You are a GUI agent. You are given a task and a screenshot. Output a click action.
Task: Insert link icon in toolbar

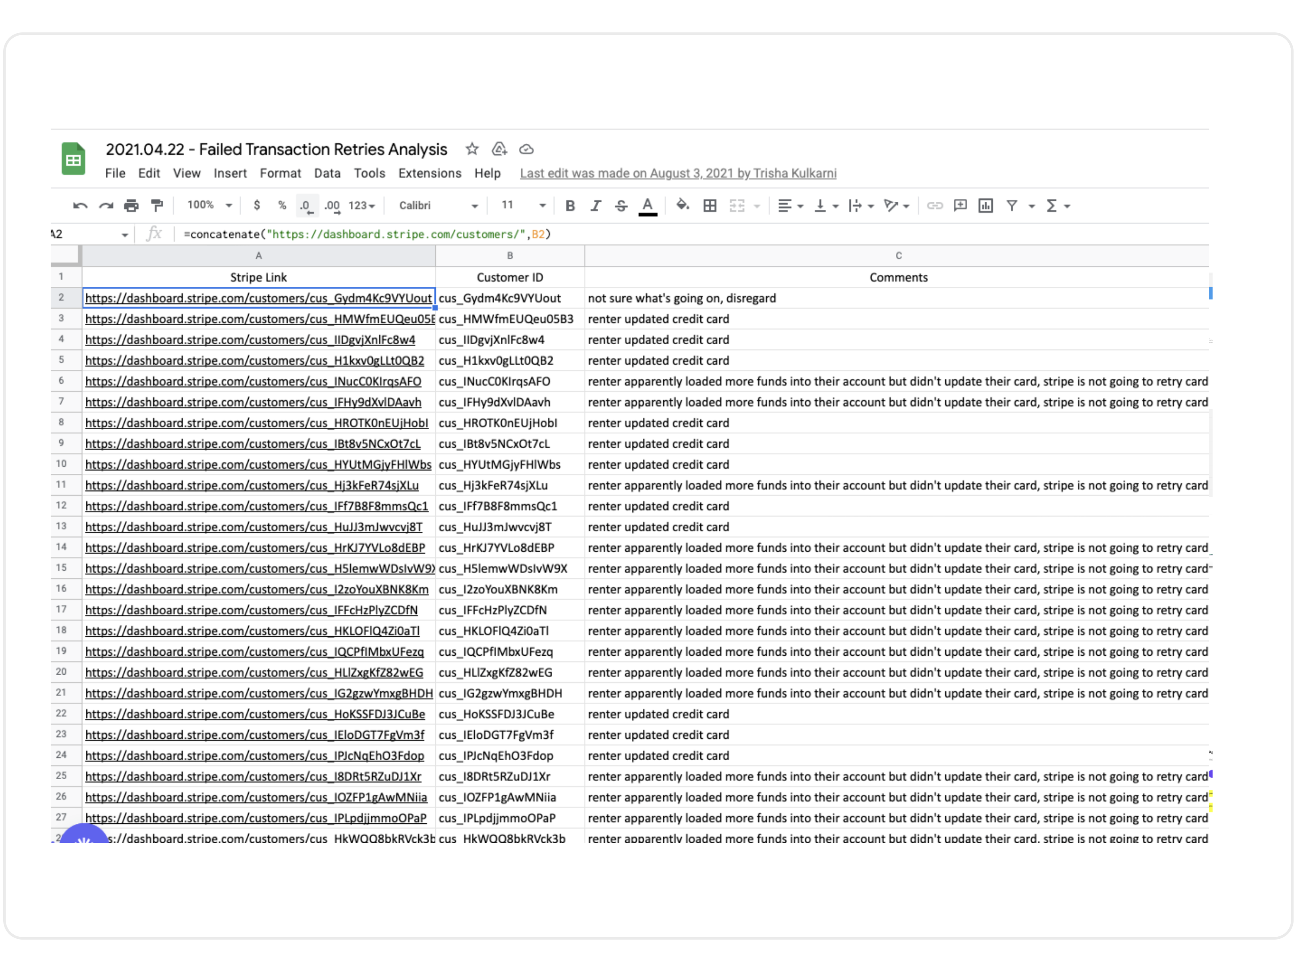(934, 206)
